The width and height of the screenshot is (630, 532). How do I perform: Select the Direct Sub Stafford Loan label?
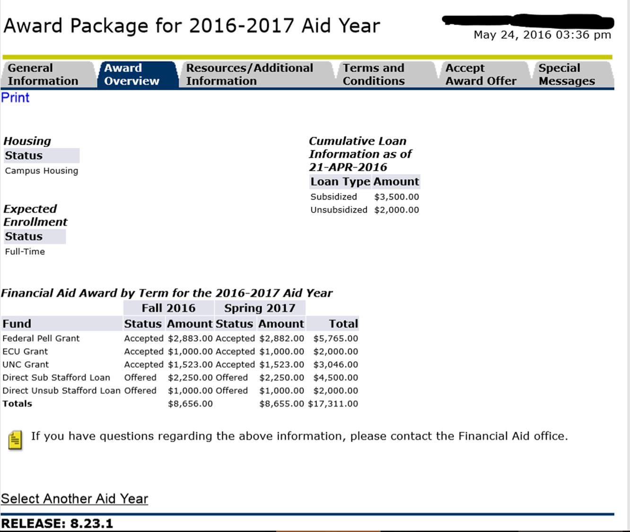[x=56, y=378]
